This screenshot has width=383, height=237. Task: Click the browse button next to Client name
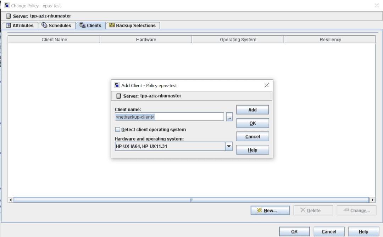click(229, 117)
